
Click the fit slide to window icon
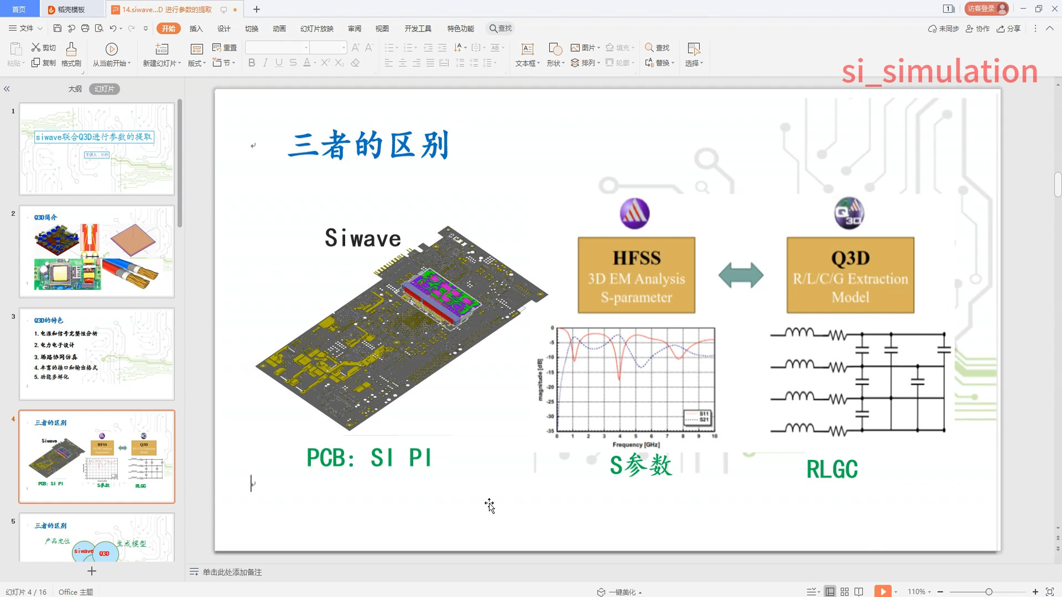(x=1050, y=591)
